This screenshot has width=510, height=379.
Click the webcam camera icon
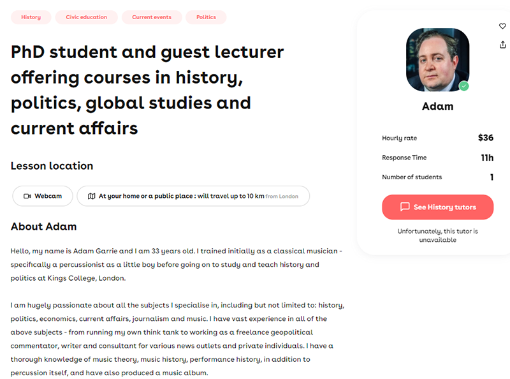pyautogui.click(x=27, y=196)
